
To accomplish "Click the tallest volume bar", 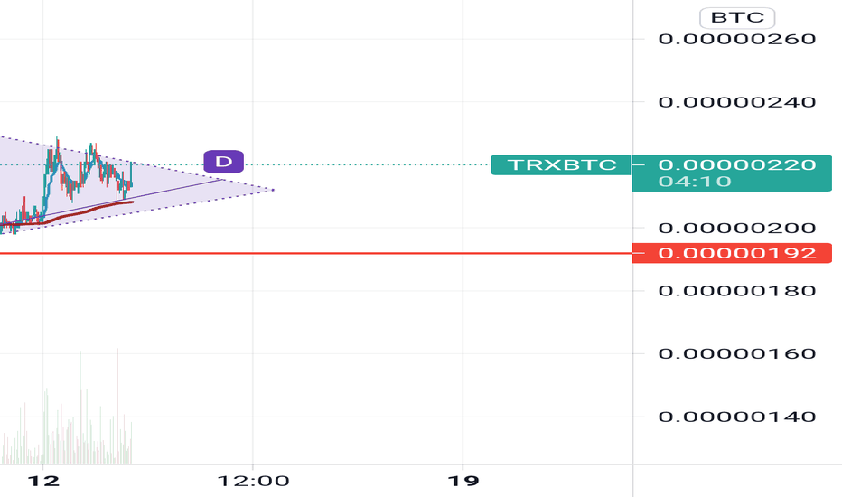I will tap(117, 406).
